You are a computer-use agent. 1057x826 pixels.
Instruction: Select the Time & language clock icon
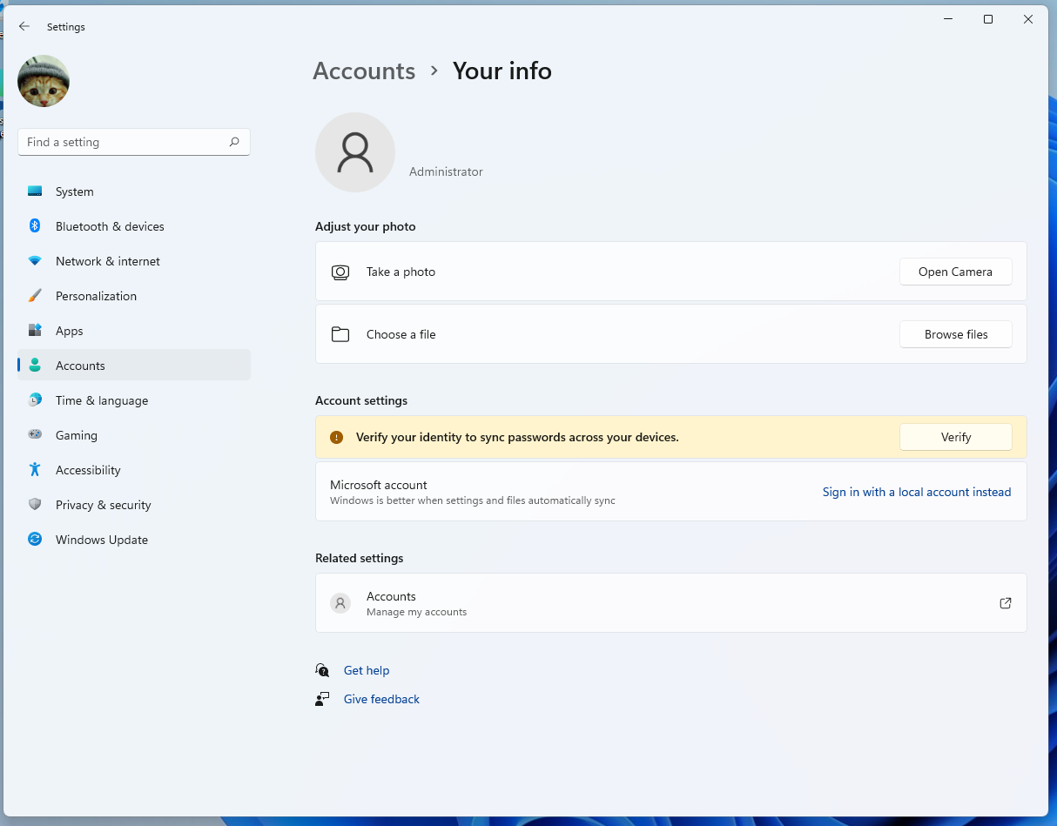click(35, 400)
